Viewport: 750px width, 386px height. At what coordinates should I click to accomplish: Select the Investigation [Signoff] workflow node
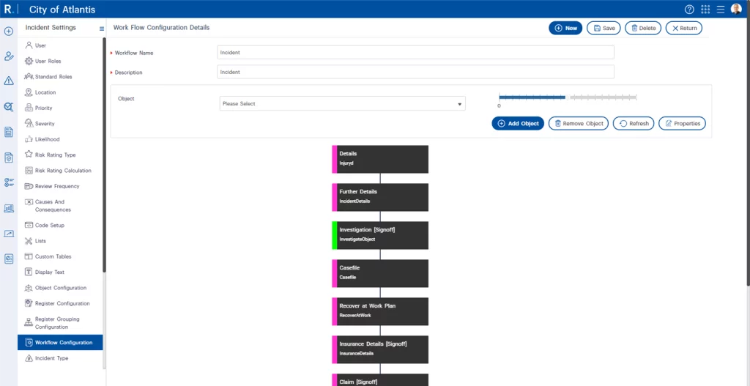coord(380,235)
